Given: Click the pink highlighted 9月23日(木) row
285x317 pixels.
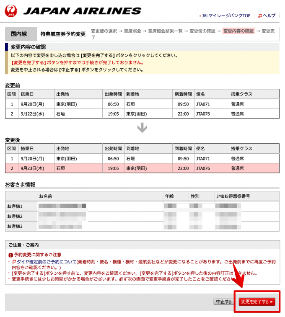Looking at the screenshot, I should [x=142, y=168].
